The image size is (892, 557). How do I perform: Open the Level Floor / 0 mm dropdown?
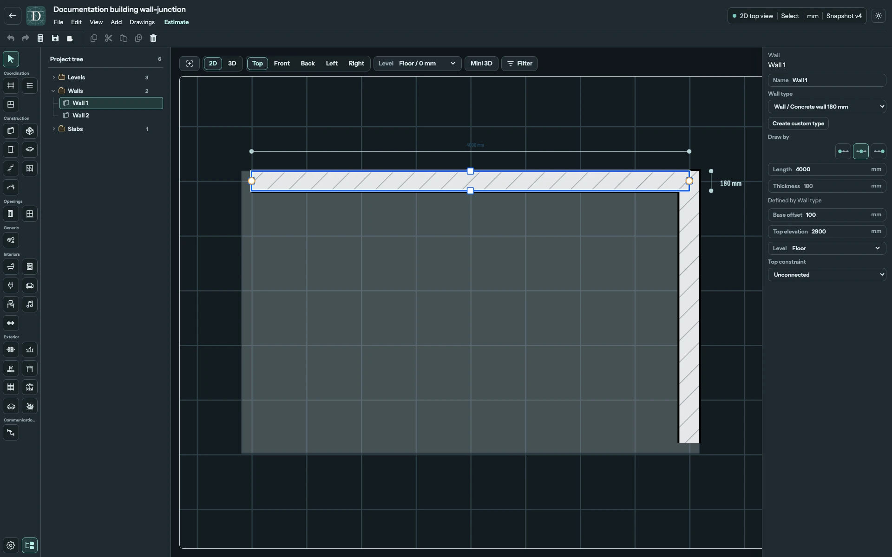pos(417,64)
